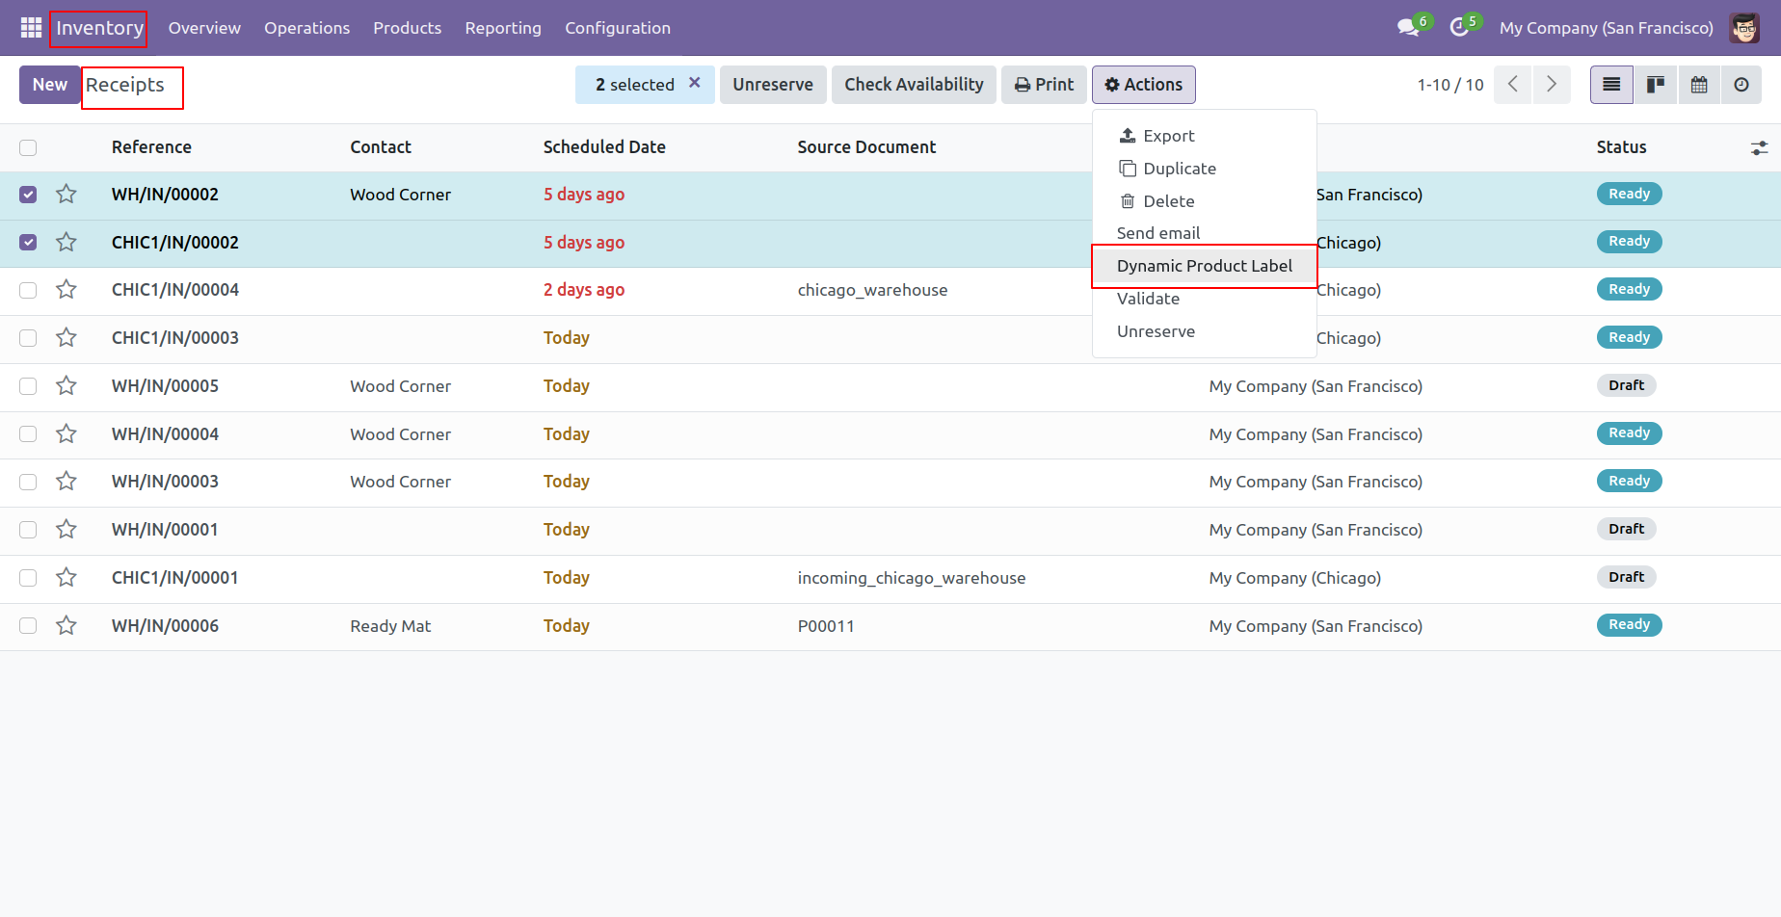This screenshot has width=1781, height=917.
Task: Open the Configuration menu
Action: pos(618,28)
